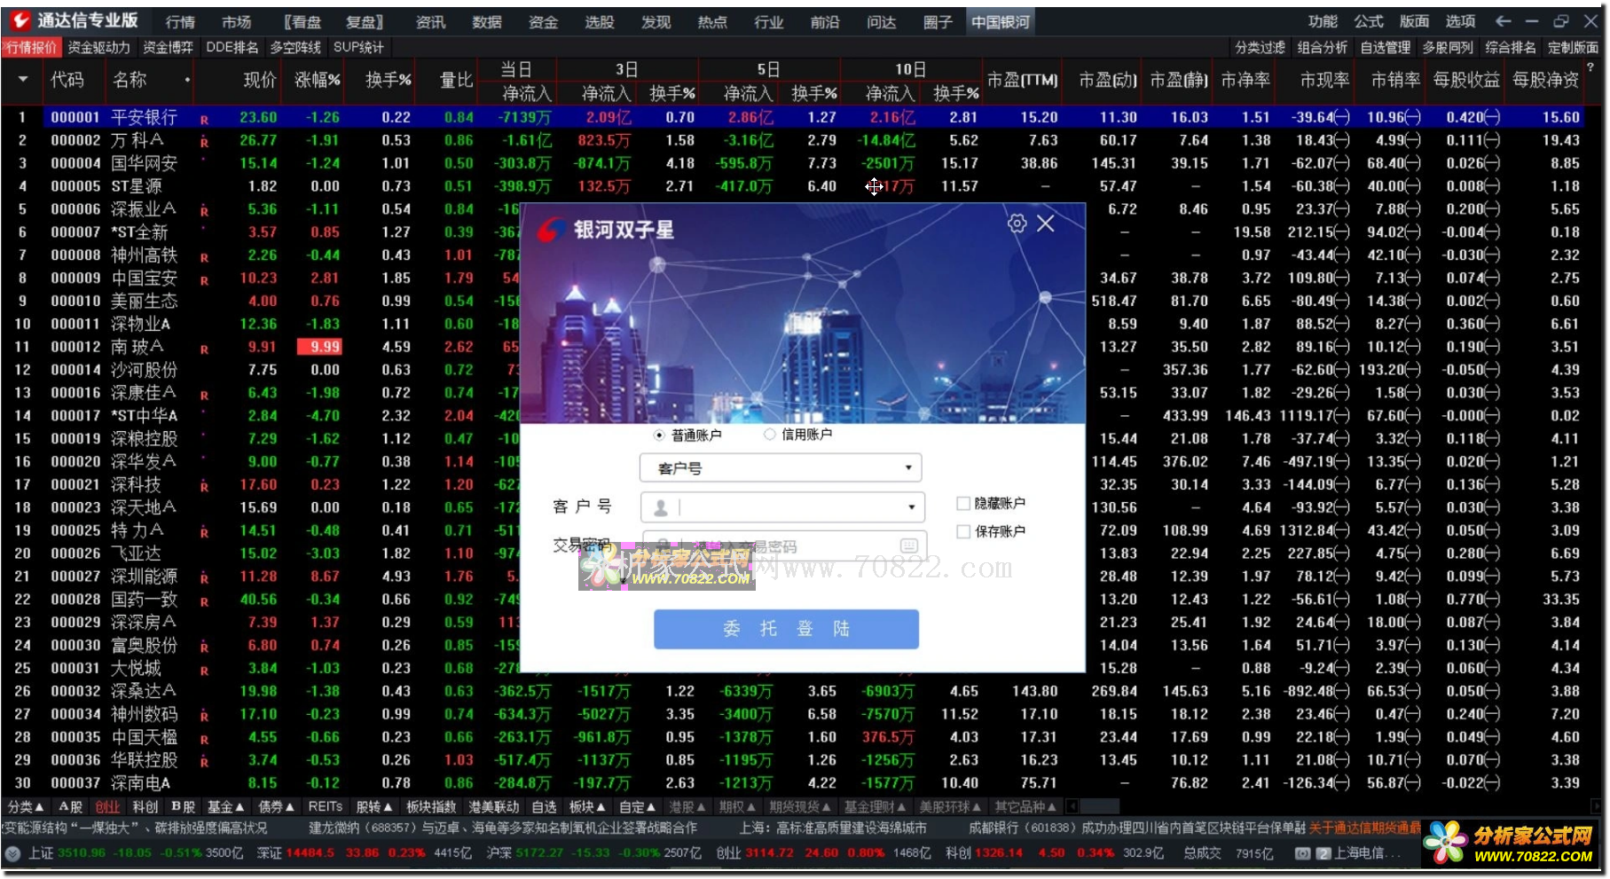Open the 公式 menu
The image size is (1610, 879).
coord(1368,21)
